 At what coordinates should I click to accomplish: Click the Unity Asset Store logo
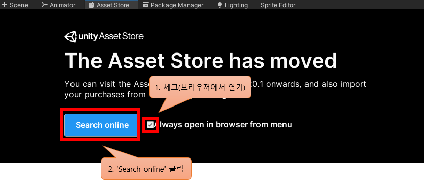click(x=104, y=36)
